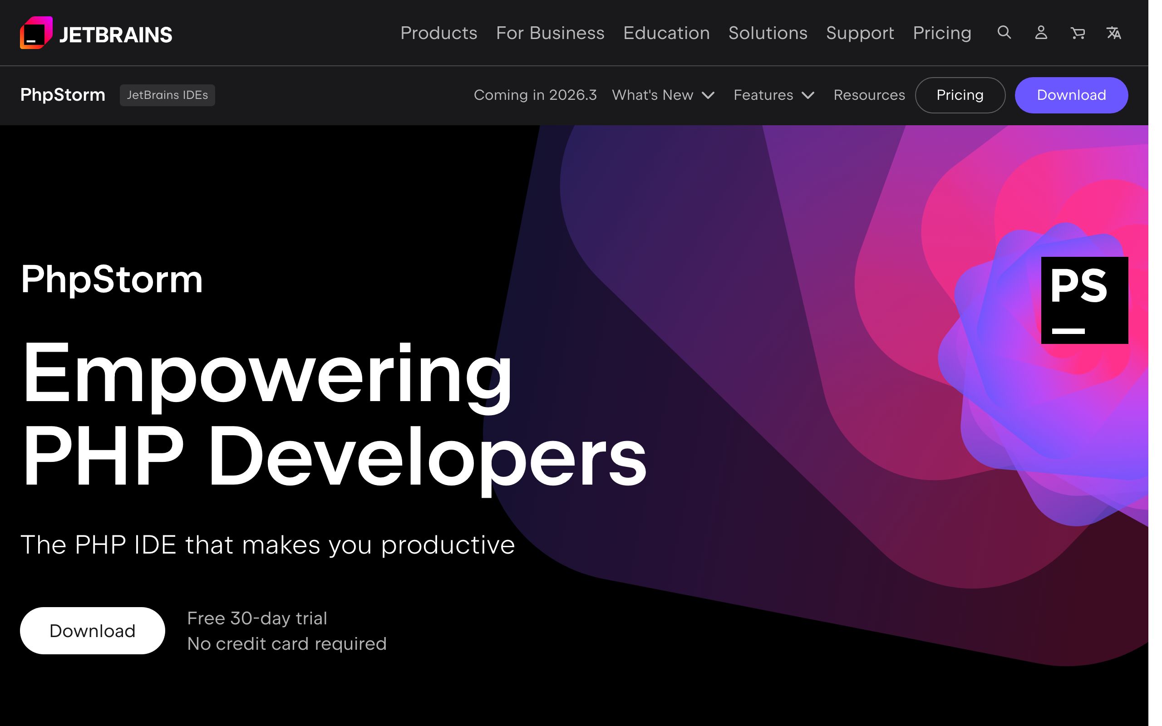The height and width of the screenshot is (726, 1162).
Task: Open the language translation icon
Action: 1114,33
